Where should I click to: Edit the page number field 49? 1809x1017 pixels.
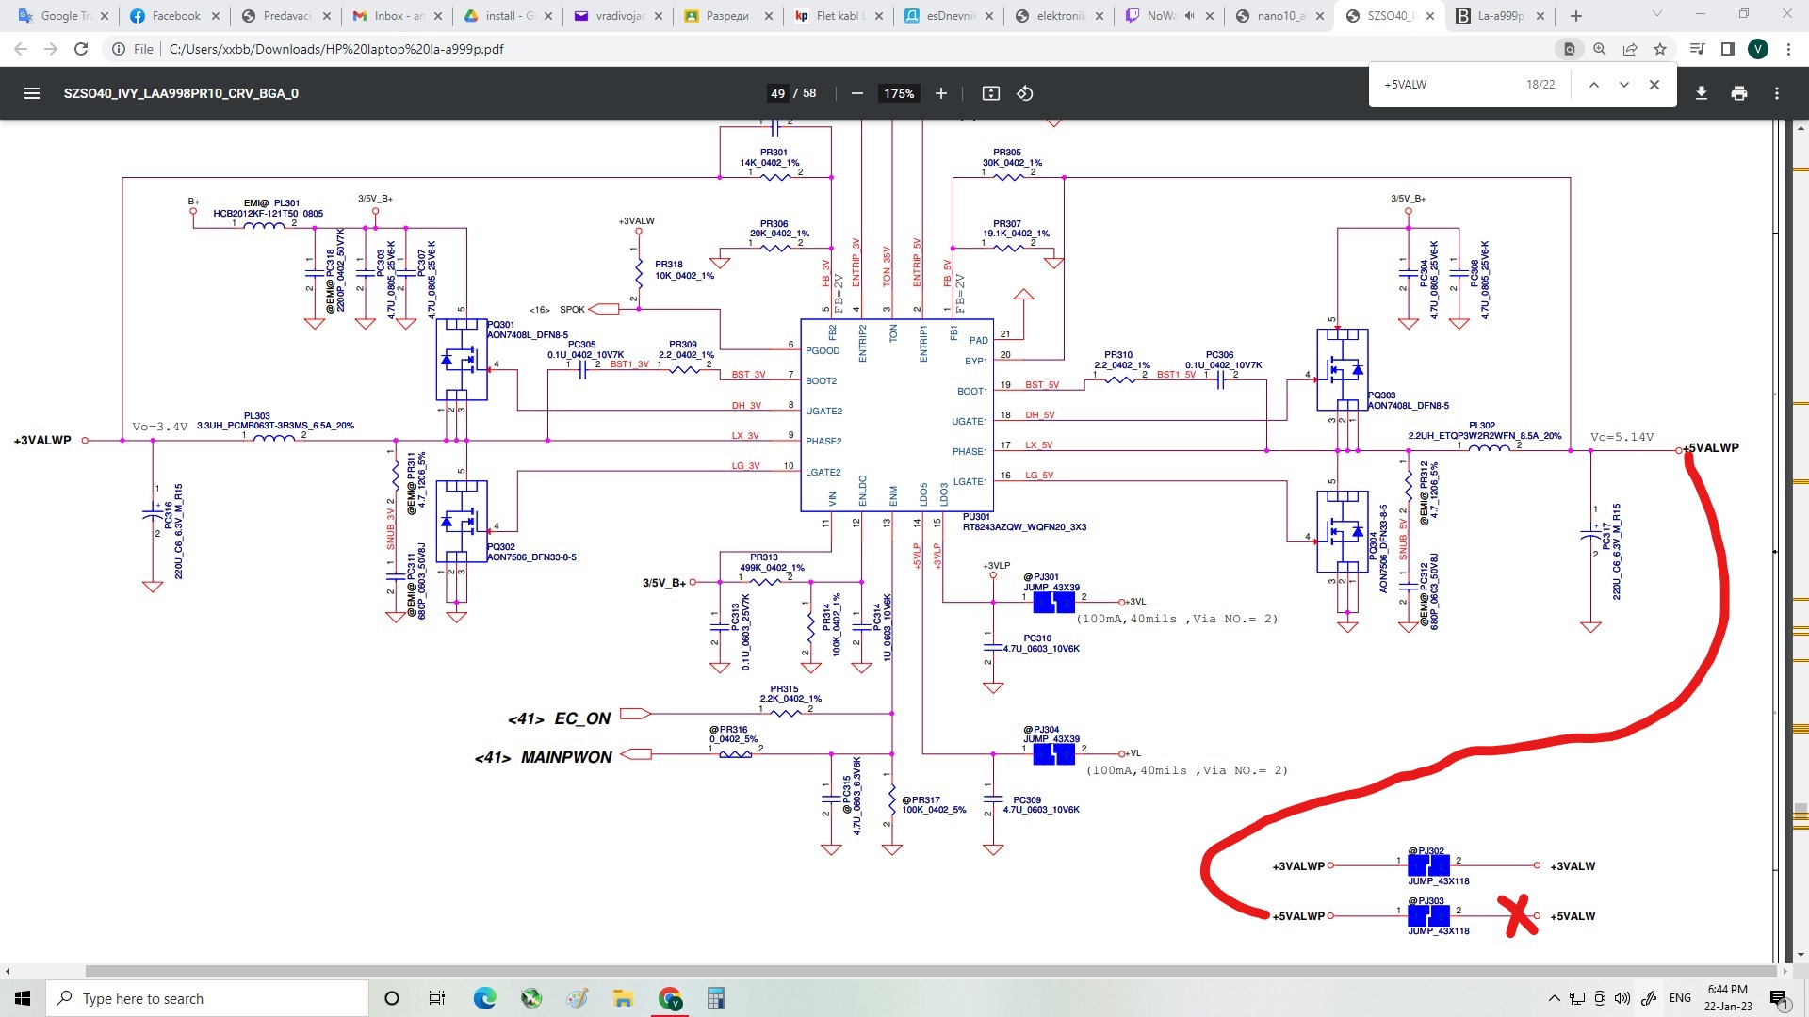(x=777, y=93)
